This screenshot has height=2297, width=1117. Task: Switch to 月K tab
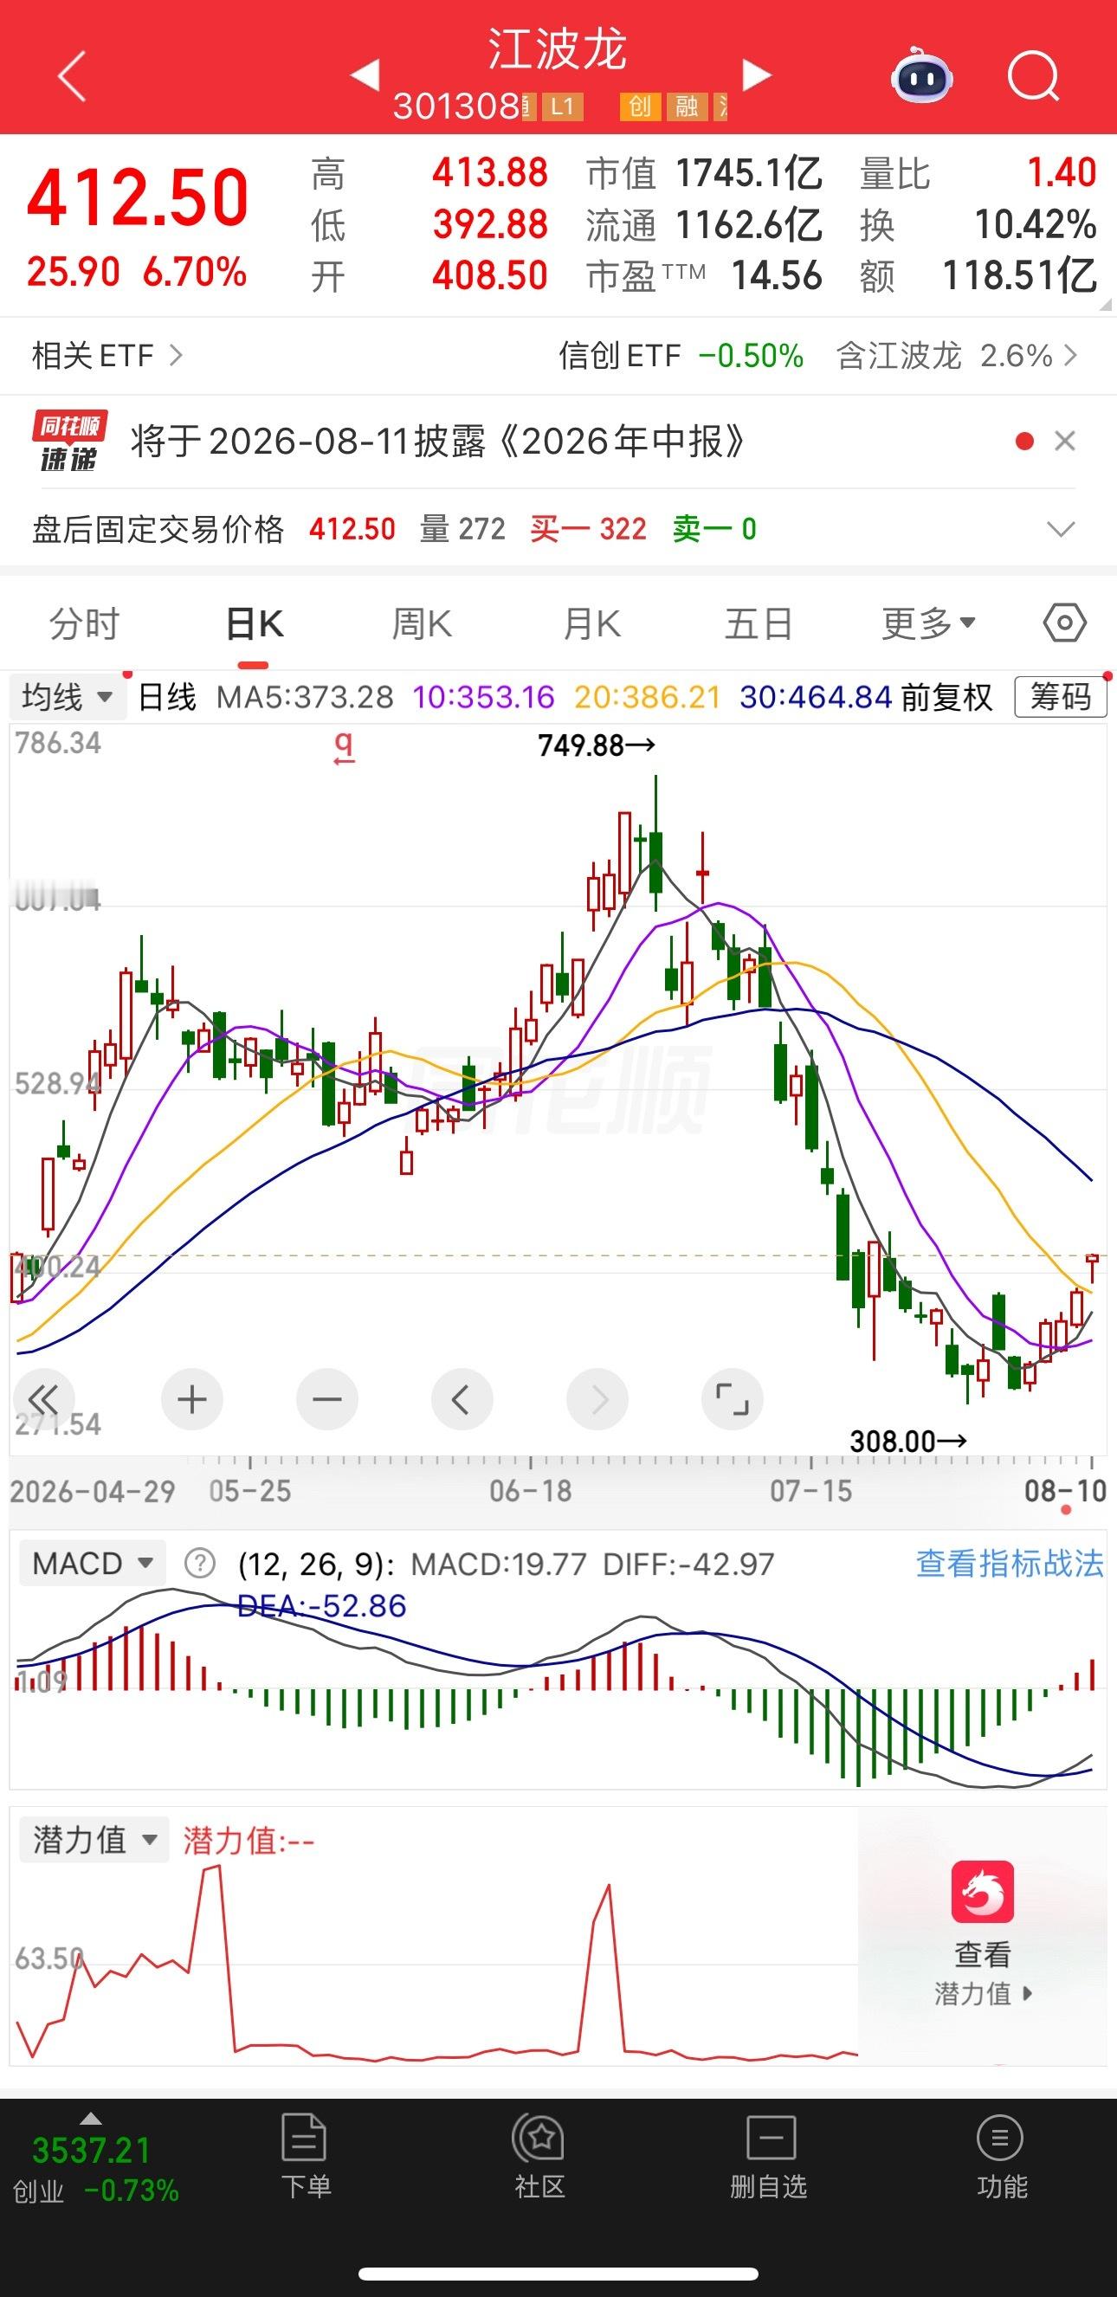[x=591, y=623]
